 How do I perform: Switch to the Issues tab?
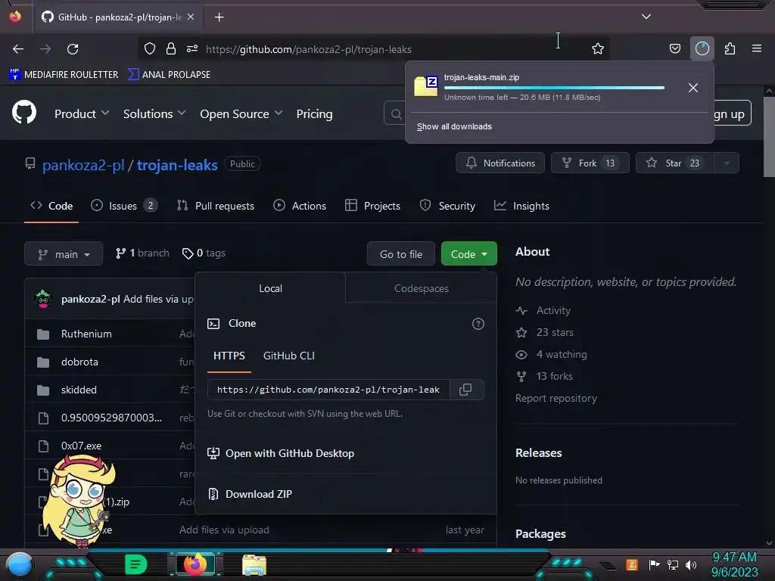(124, 206)
